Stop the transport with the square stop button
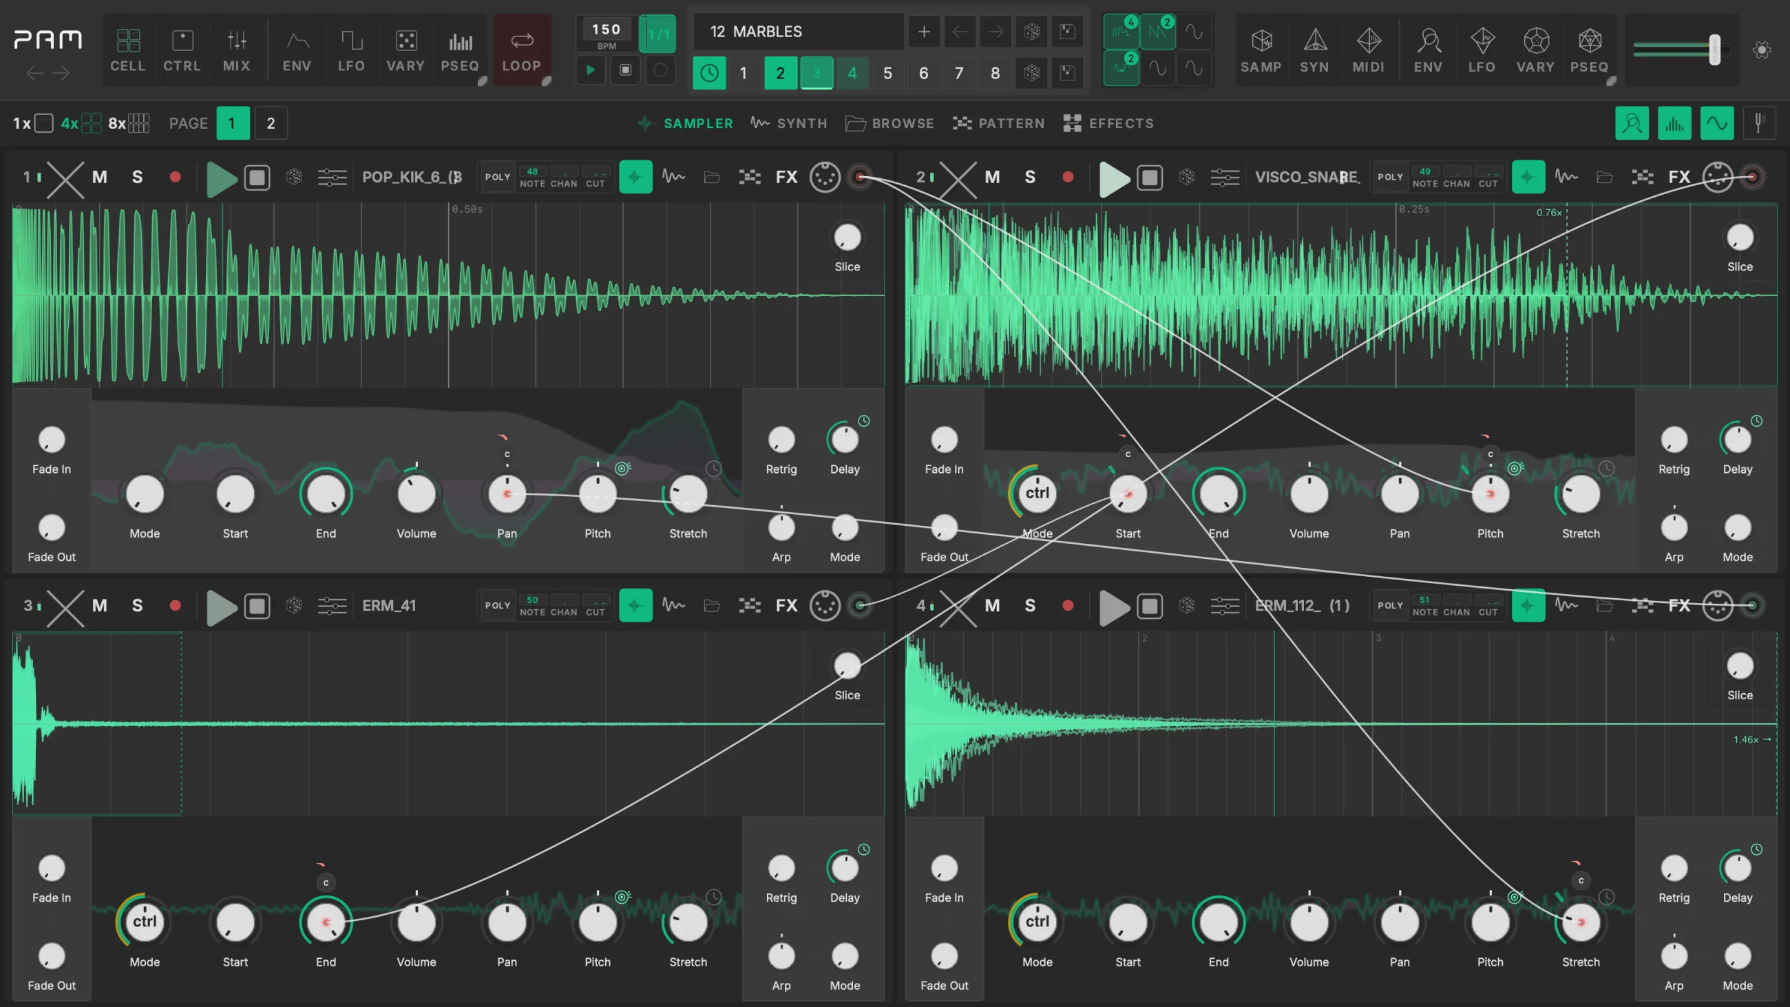 [x=625, y=70]
